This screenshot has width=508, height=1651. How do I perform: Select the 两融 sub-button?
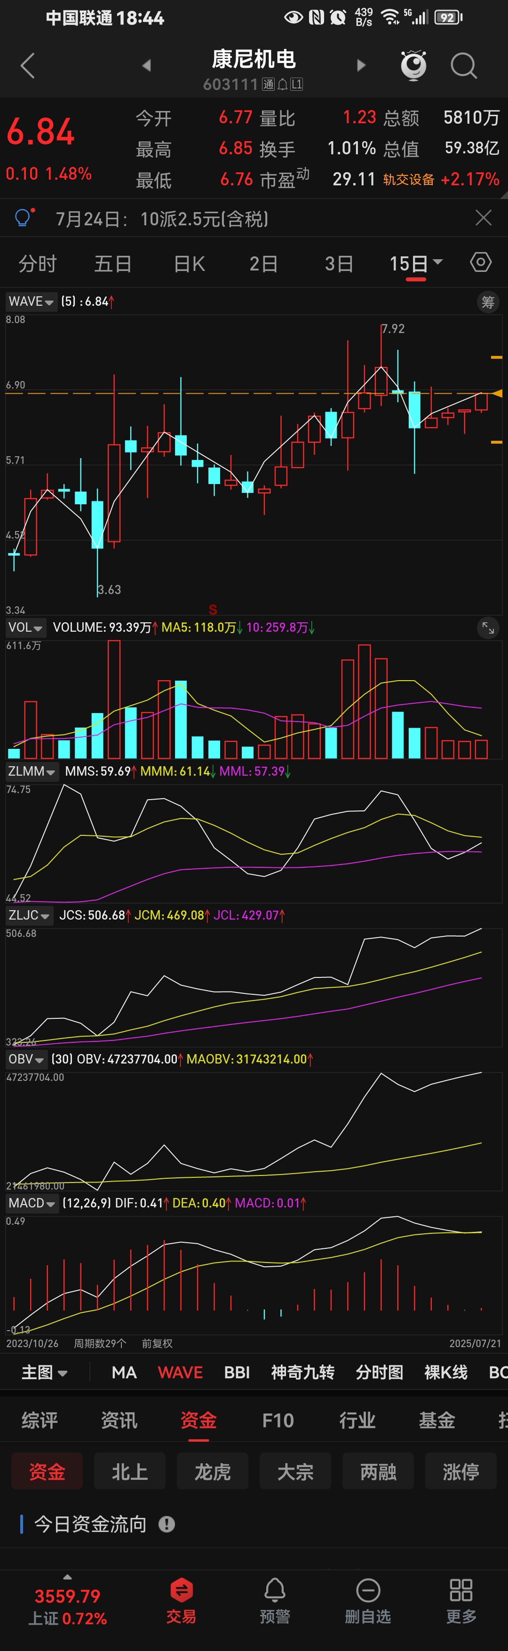tap(378, 1471)
